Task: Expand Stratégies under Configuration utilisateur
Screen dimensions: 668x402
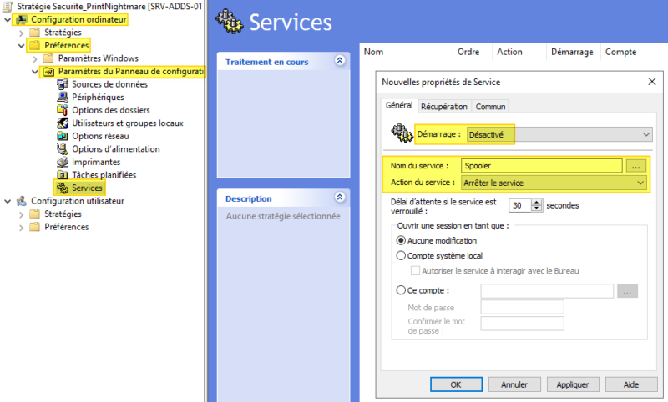Action: (x=22, y=214)
